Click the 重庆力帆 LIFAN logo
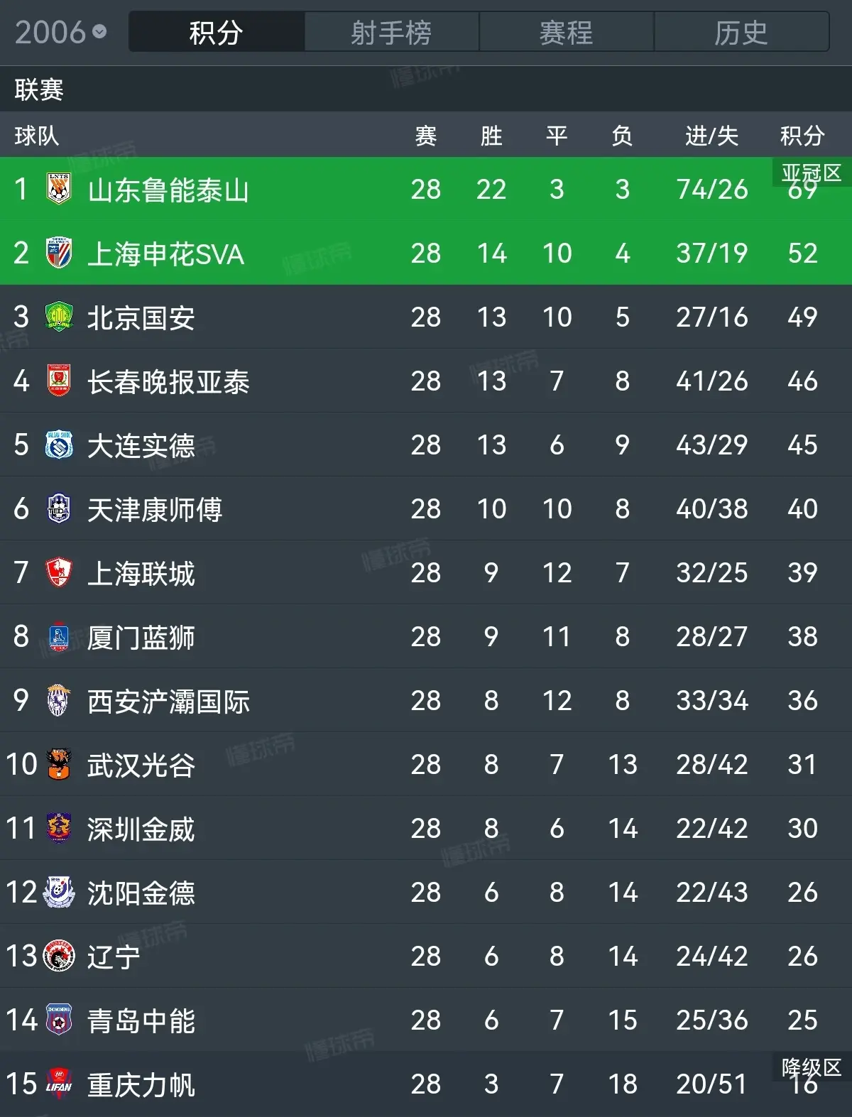 59,1084
